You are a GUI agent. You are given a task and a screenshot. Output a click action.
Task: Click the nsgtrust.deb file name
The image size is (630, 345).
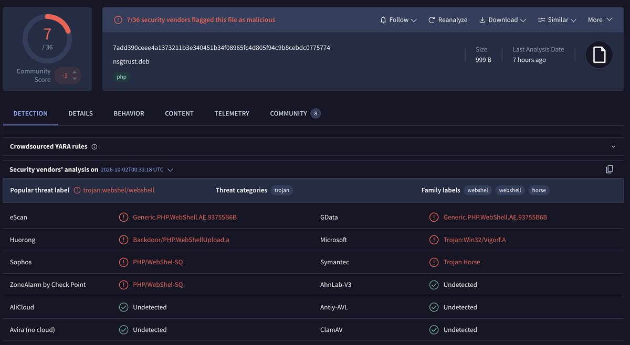(131, 61)
